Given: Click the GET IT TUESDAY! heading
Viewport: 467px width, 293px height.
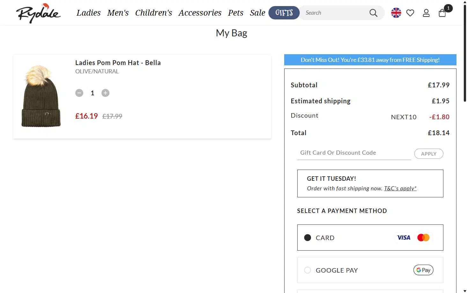Looking at the screenshot, I should click(x=331, y=179).
